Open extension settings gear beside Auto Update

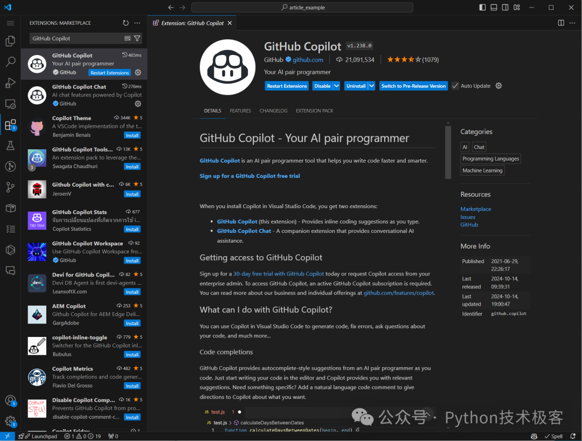point(498,86)
